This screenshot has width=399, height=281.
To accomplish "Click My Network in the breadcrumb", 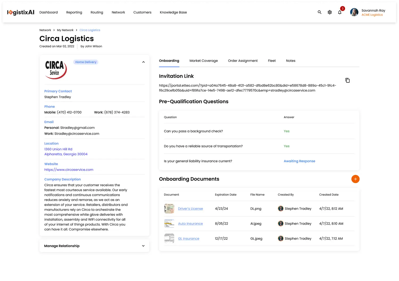I will click(x=65, y=30).
